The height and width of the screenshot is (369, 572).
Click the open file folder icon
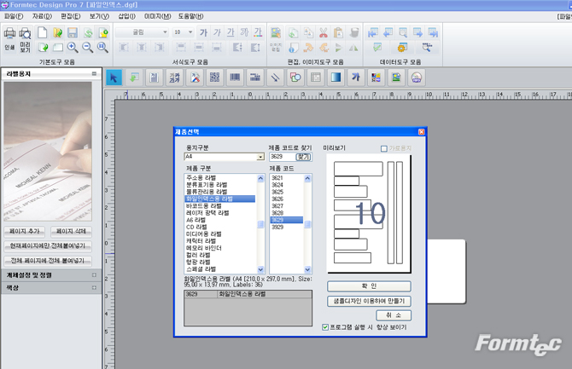tap(58, 32)
